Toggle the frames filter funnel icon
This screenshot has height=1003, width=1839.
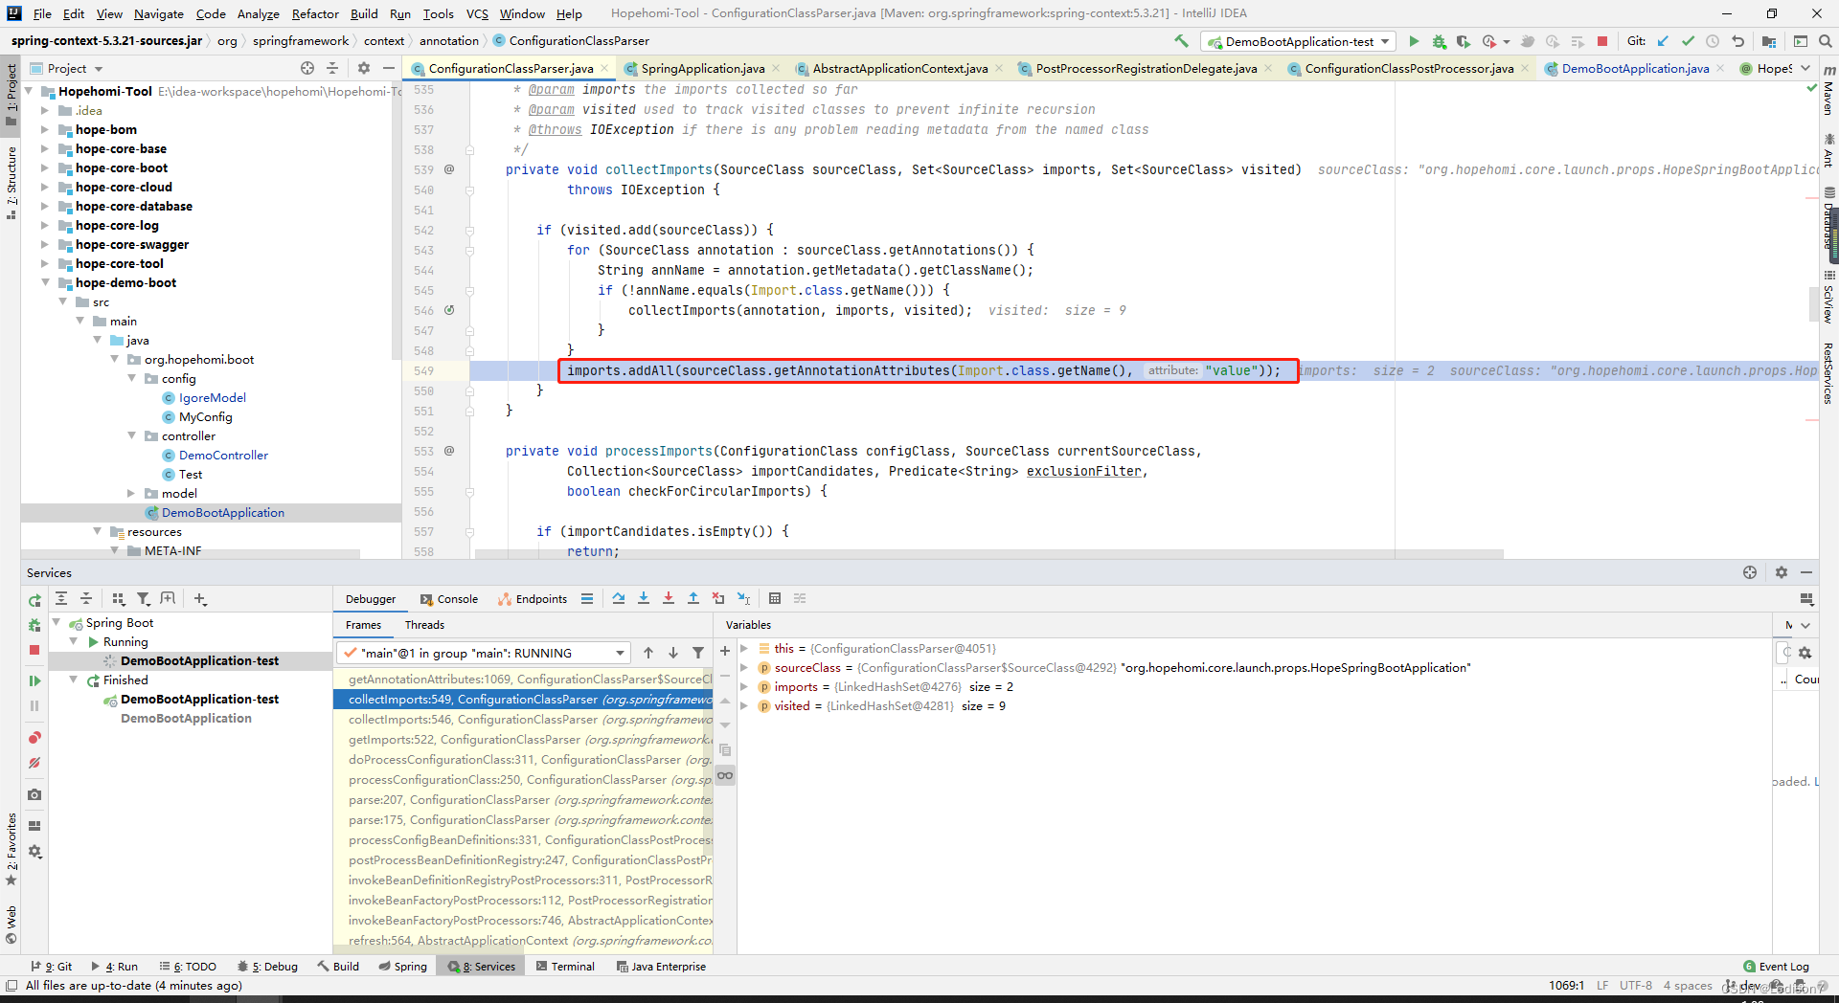[x=698, y=653]
